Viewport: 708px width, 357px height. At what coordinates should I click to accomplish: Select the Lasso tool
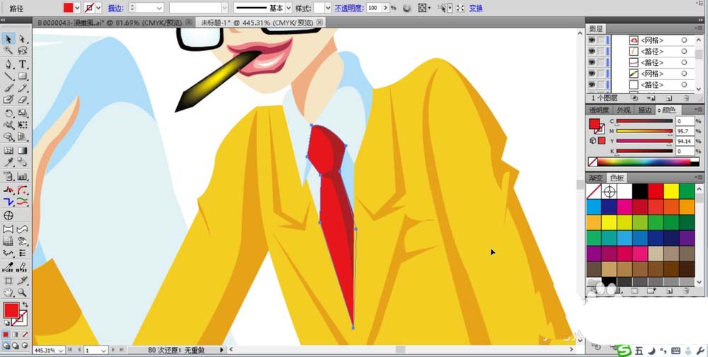[22, 50]
